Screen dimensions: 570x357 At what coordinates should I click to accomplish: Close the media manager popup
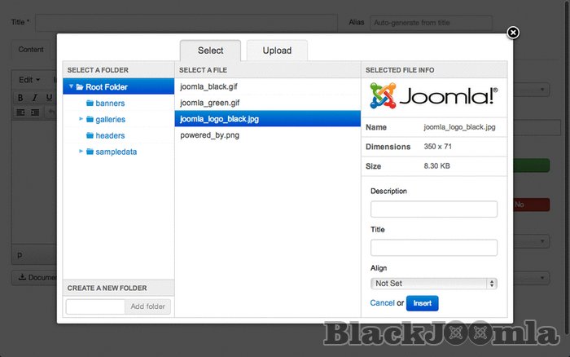pos(513,33)
